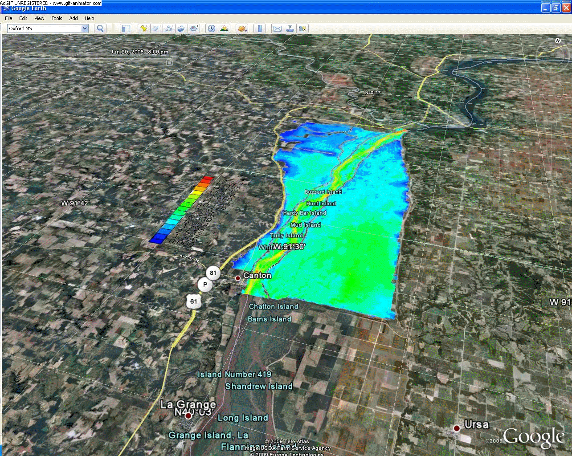Click the email envelope icon
Screen dimensions: 572x456
pos(277,28)
